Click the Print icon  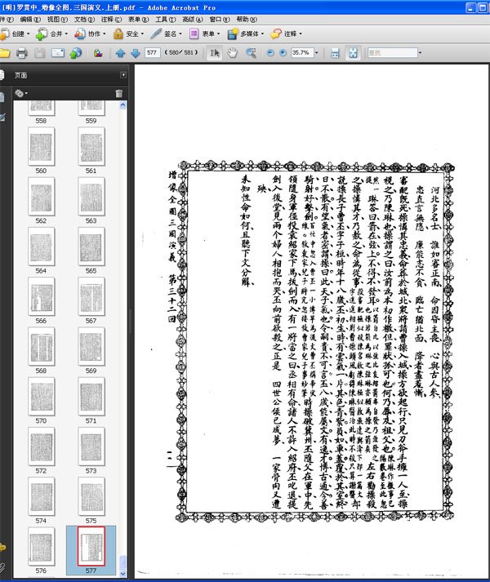(x=21, y=53)
